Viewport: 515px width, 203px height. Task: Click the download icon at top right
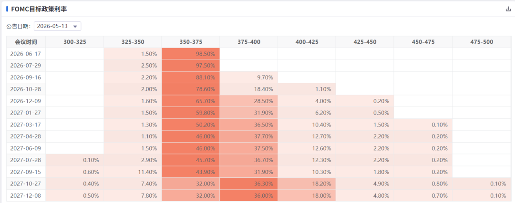(x=508, y=9)
